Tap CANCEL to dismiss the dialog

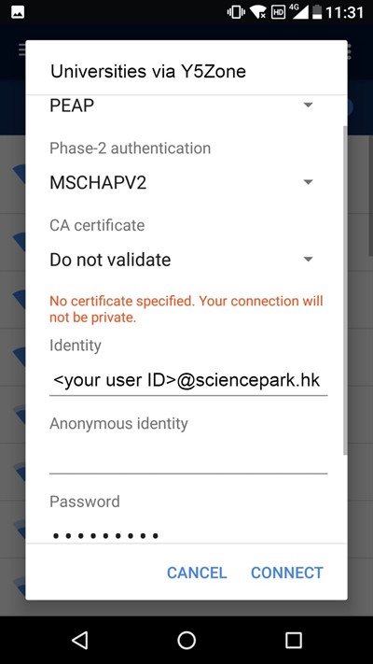pos(197,572)
